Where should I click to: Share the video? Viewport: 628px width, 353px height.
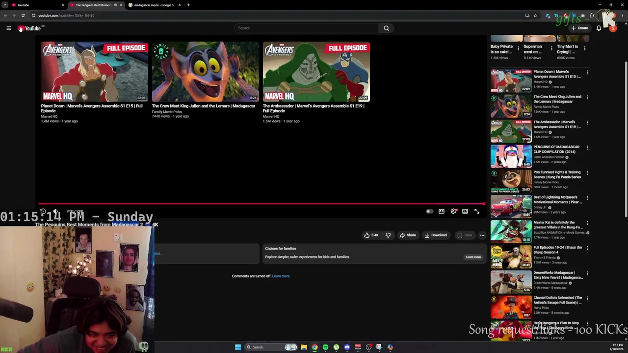pyautogui.click(x=408, y=235)
